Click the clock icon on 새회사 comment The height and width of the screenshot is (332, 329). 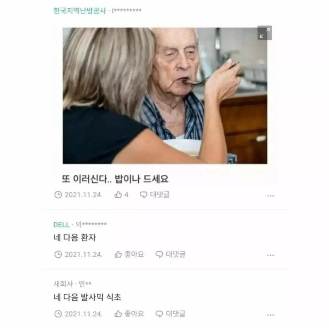point(58,314)
